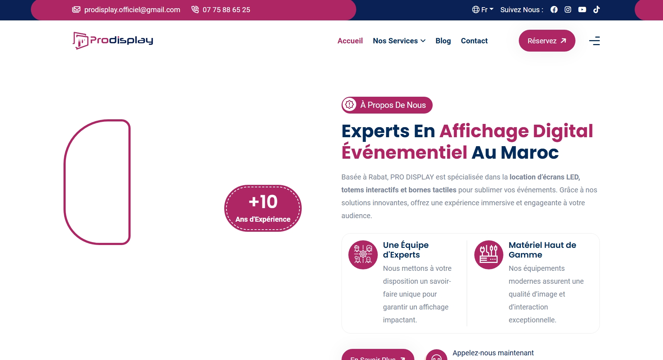Viewport: 663px width, 360px height.
Task: Click the high-end equipment round icon
Action: click(x=489, y=255)
